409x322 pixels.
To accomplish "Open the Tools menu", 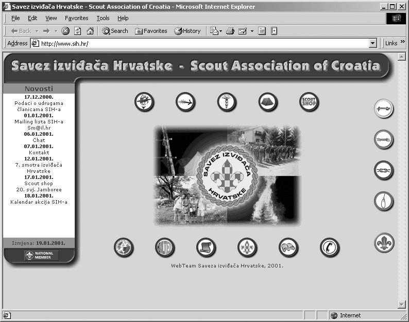I will pyautogui.click(x=103, y=18).
